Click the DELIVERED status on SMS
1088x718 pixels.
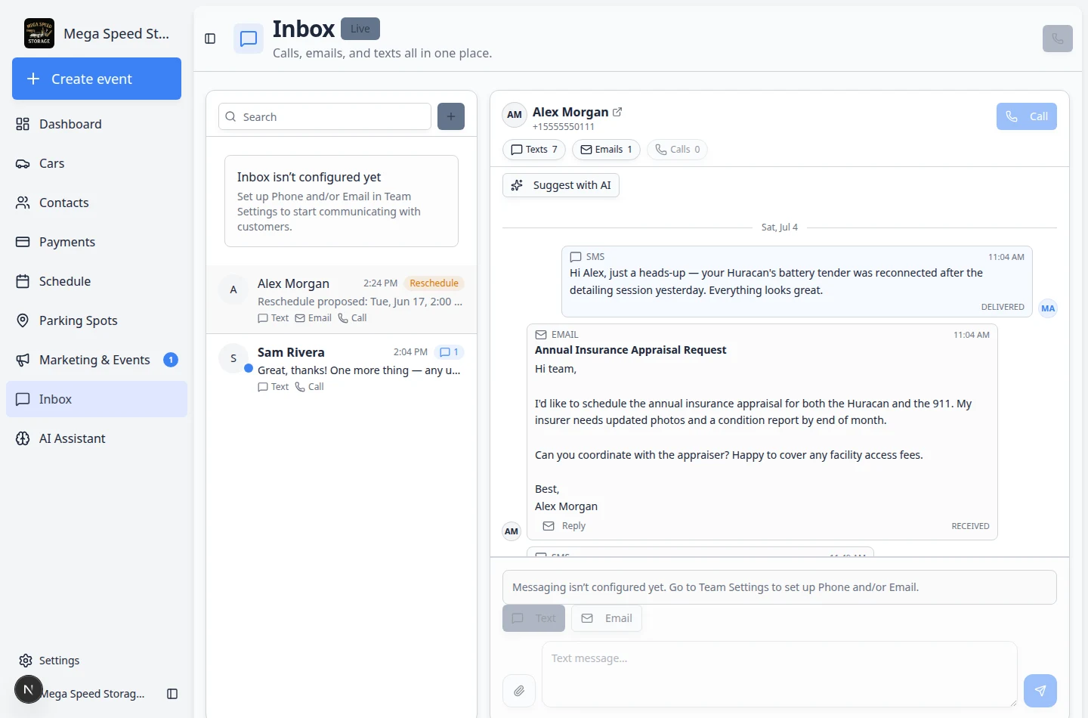(1003, 307)
